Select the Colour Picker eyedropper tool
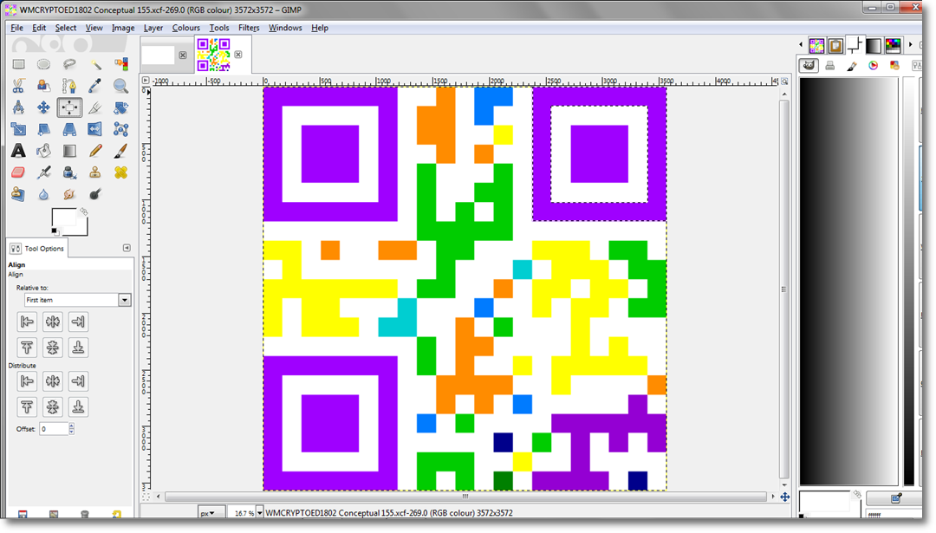This screenshot has width=936, height=533. pos(95,86)
